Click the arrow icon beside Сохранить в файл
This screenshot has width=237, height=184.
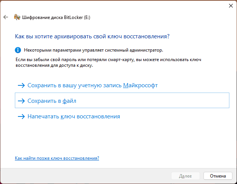click(21, 101)
